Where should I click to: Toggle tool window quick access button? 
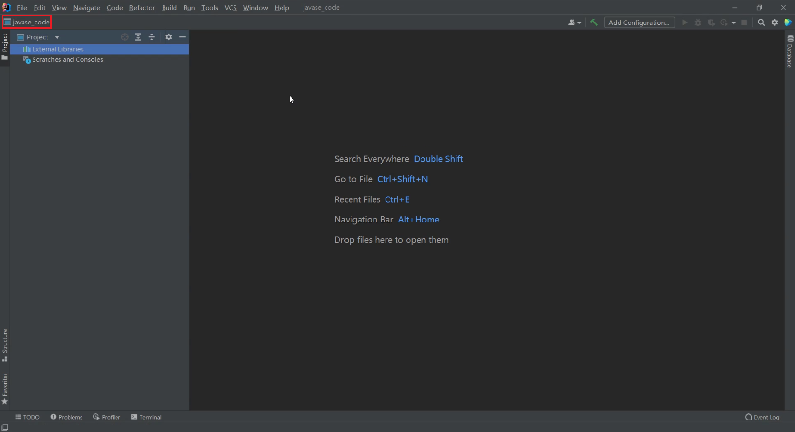(x=5, y=427)
